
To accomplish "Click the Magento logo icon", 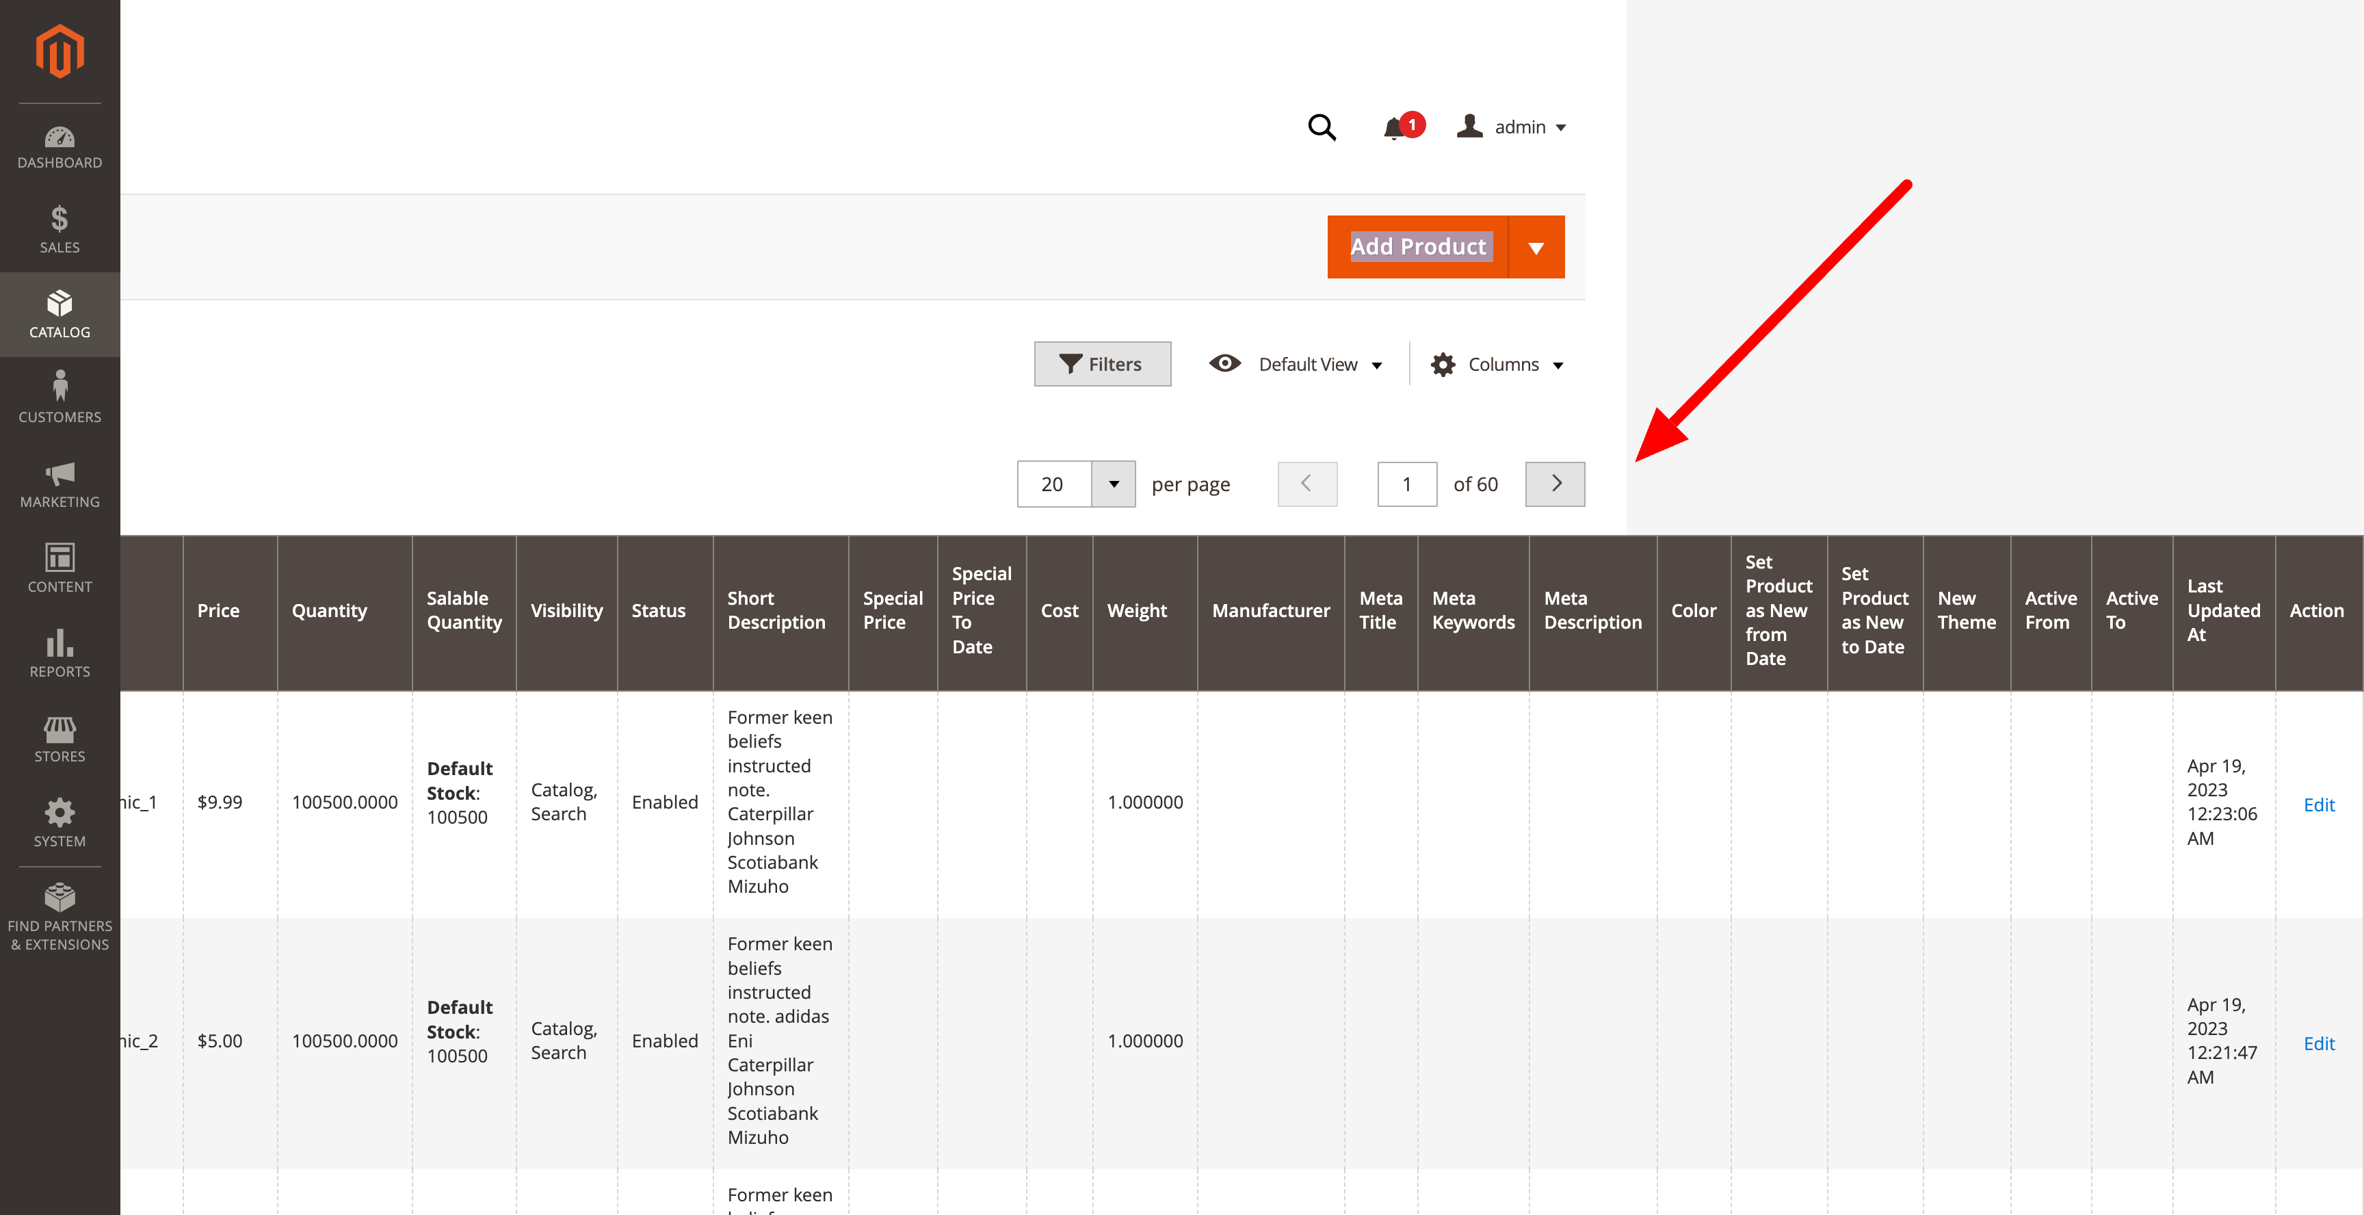I will click(x=60, y=51).
